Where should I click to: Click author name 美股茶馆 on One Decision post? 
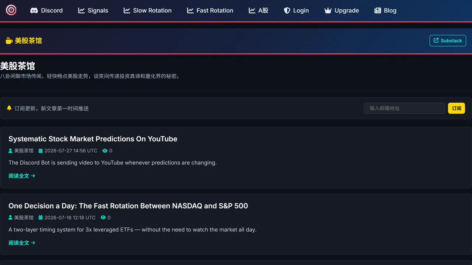coord(24,218)
